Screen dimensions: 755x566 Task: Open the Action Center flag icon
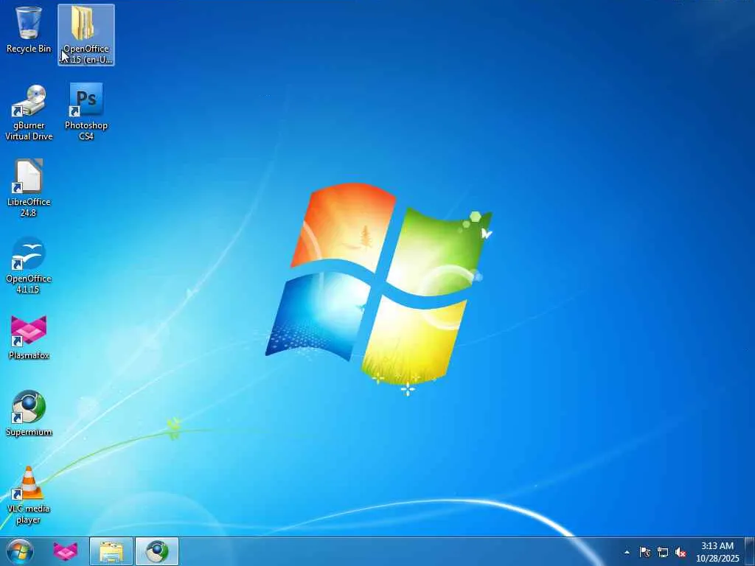[645, 552]
